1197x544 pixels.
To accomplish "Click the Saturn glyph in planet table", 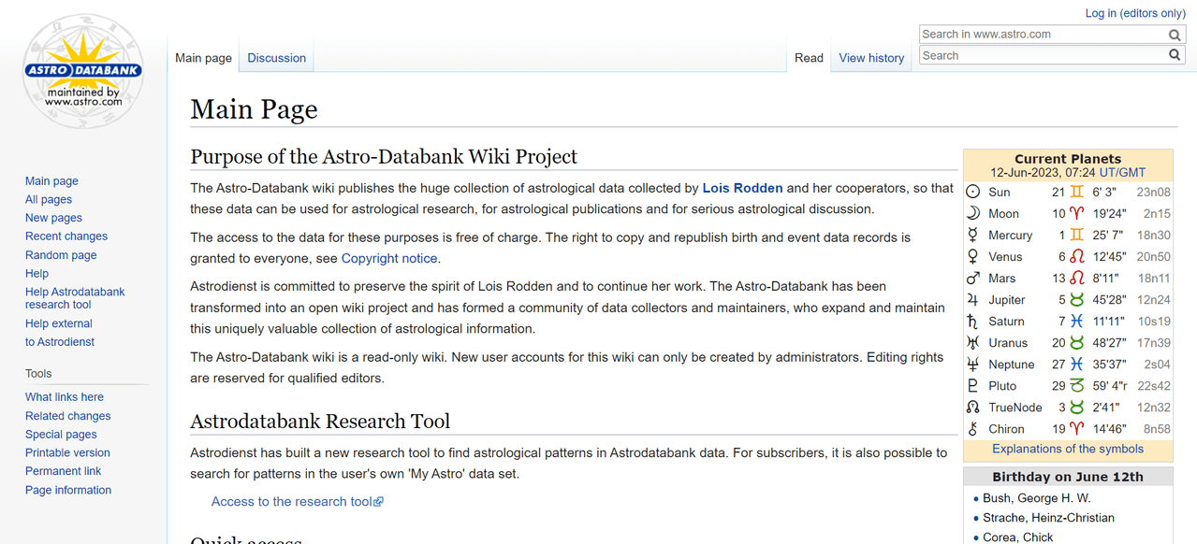I will tap(973, 321).
